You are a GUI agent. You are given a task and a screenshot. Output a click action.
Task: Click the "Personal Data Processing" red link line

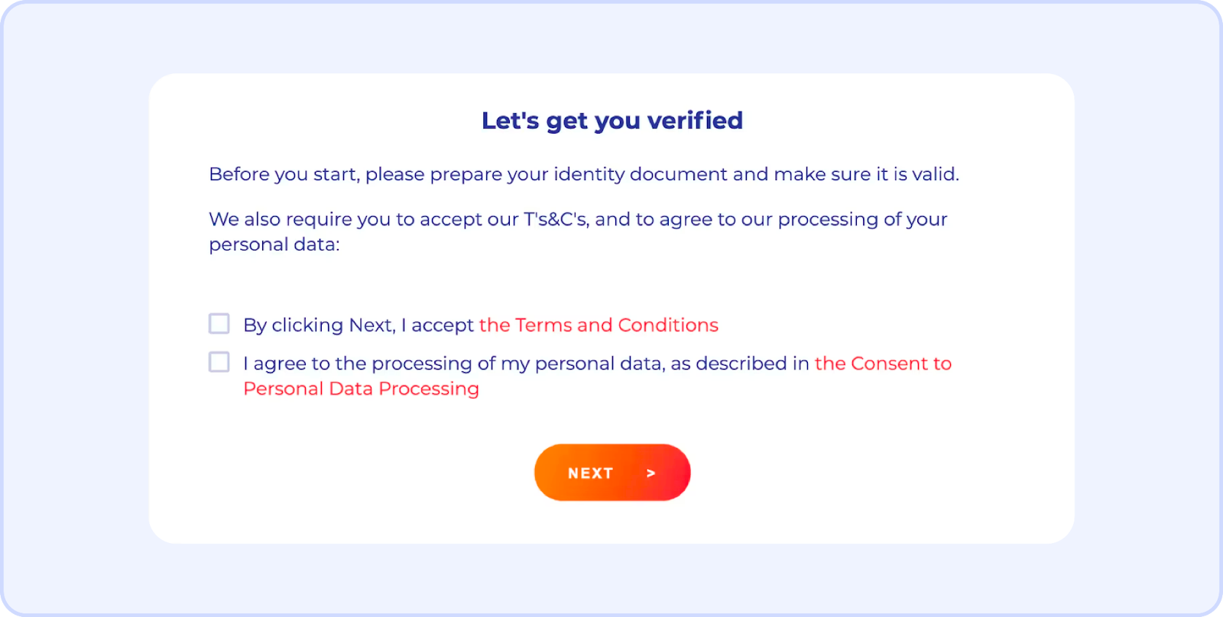[x=361, y=389]
